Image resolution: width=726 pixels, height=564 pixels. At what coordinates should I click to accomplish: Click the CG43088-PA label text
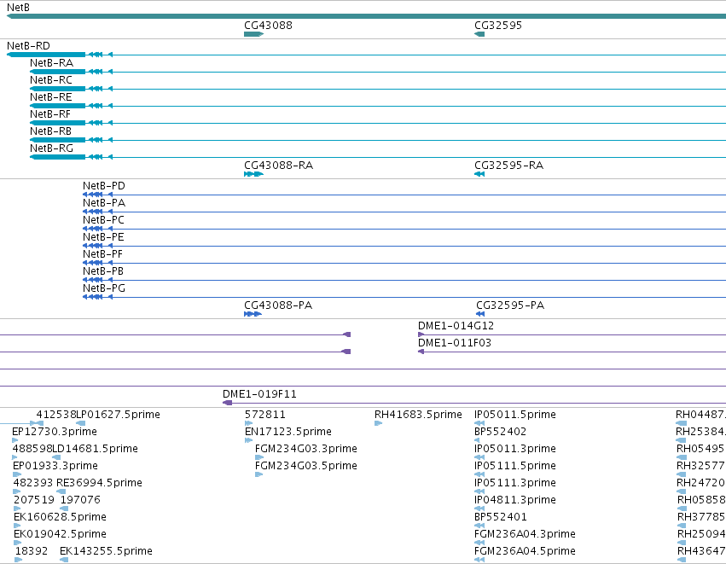pos(278,305)
